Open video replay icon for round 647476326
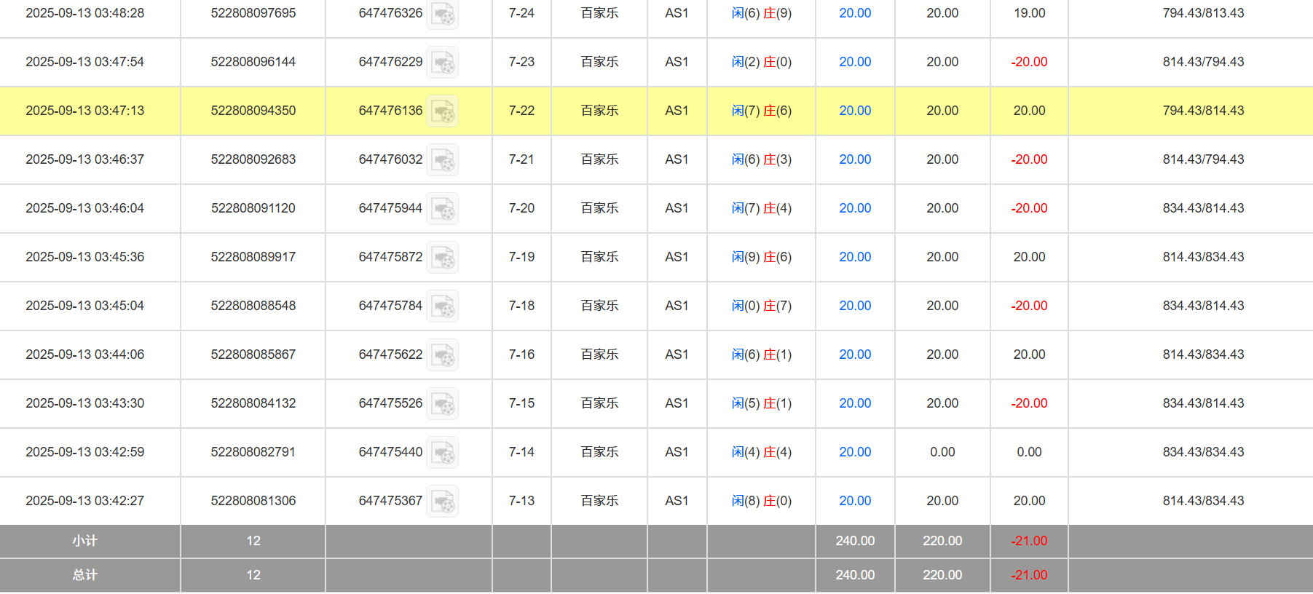Viewport: 1313px width, 594px height. point(442,13)
